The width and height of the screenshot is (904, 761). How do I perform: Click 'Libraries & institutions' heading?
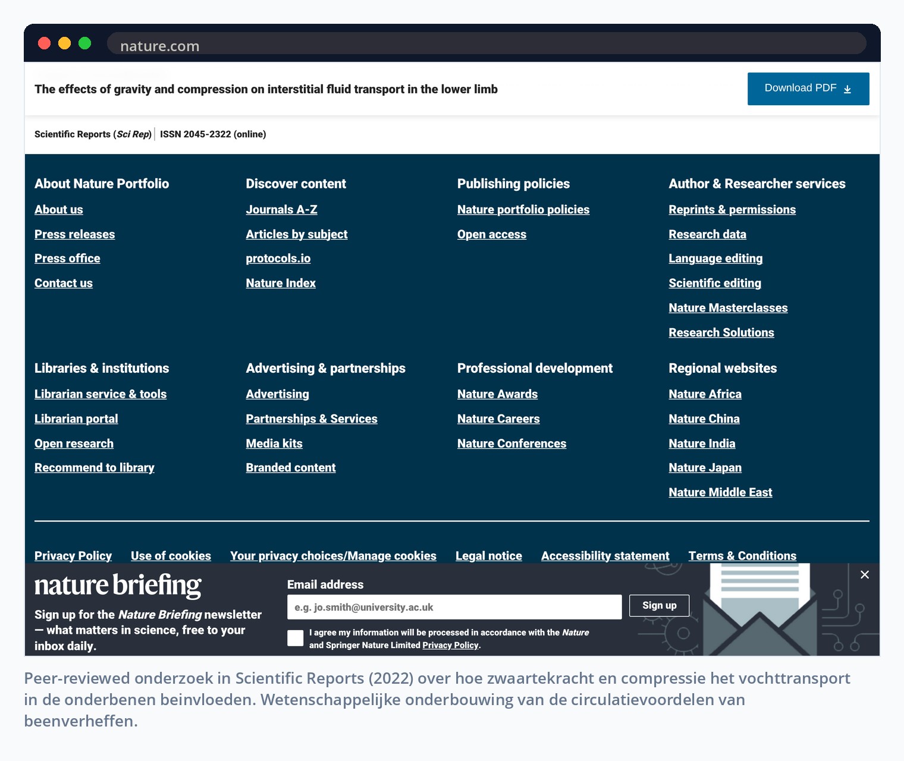[102, 368]
